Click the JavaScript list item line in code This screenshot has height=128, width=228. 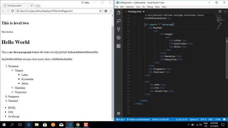click(x=162, y=91)
